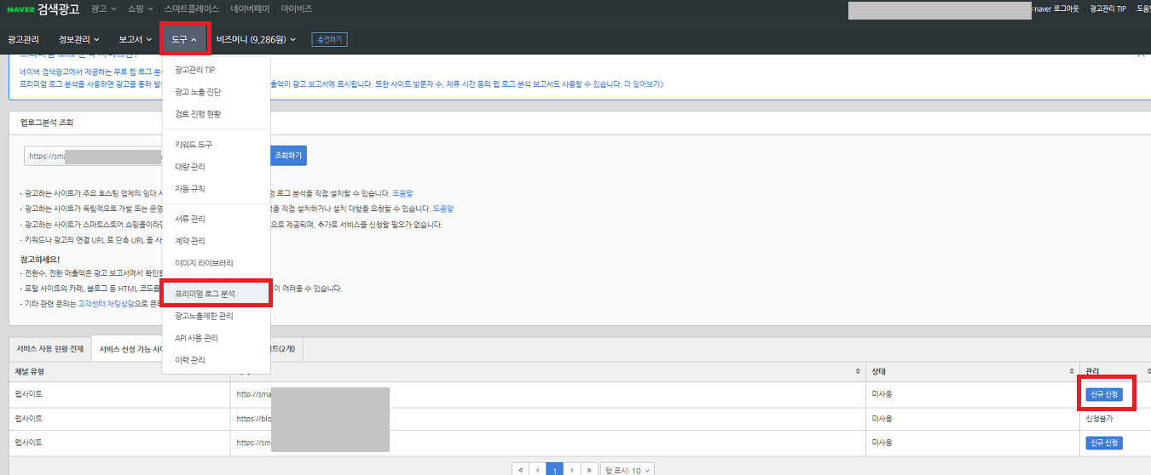Open 마이비즈 link in the top bar
1151x475 pixels.
click(296, 9)
